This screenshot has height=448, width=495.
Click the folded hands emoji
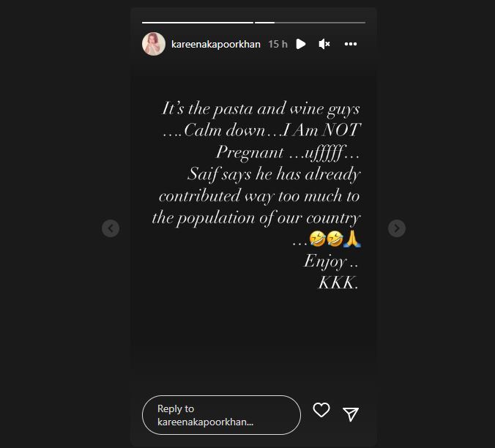pyautogui.click(x=352, y=239)
